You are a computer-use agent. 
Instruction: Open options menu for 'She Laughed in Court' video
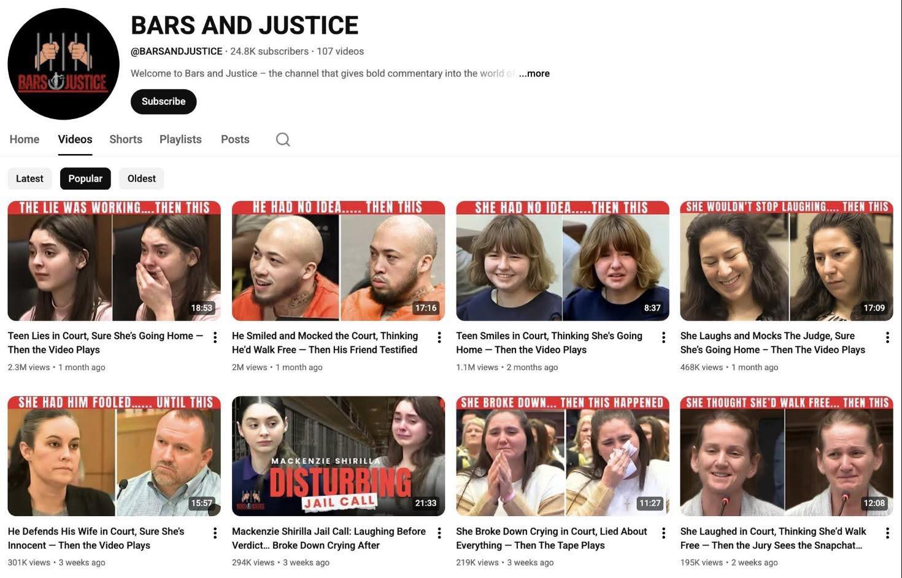(887, 533)
